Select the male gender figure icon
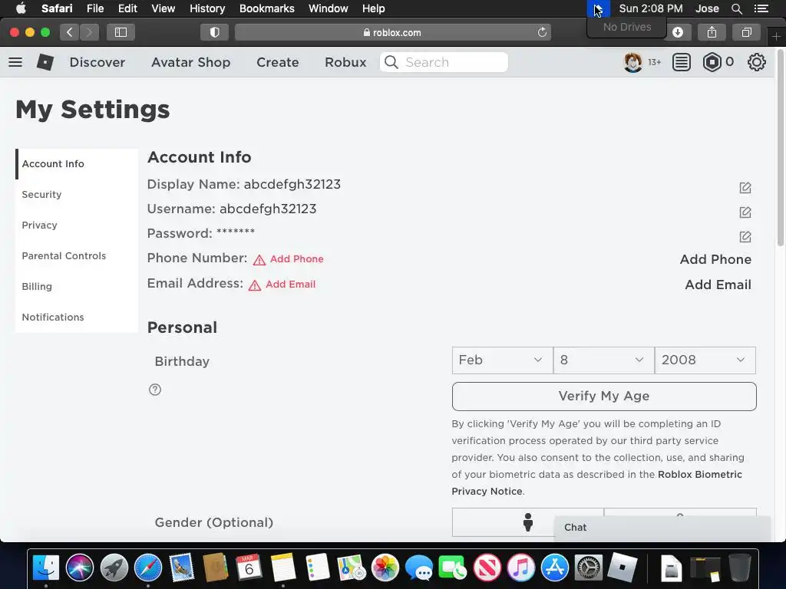The width and height of the screenshot is (786, 589). [x=527, y=522]
